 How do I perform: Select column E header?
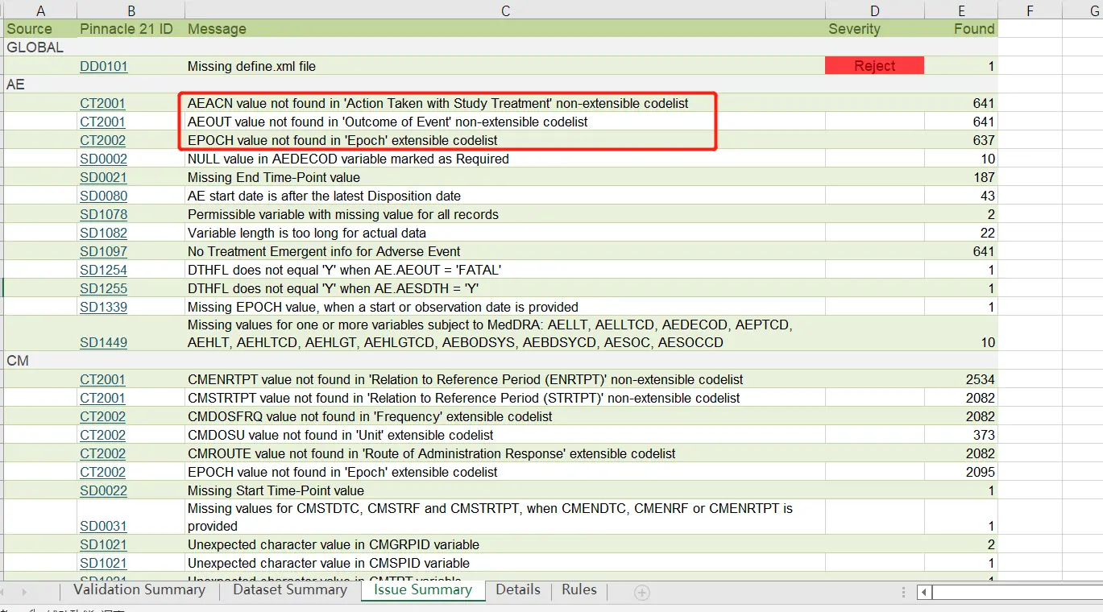tap(961, 10)
